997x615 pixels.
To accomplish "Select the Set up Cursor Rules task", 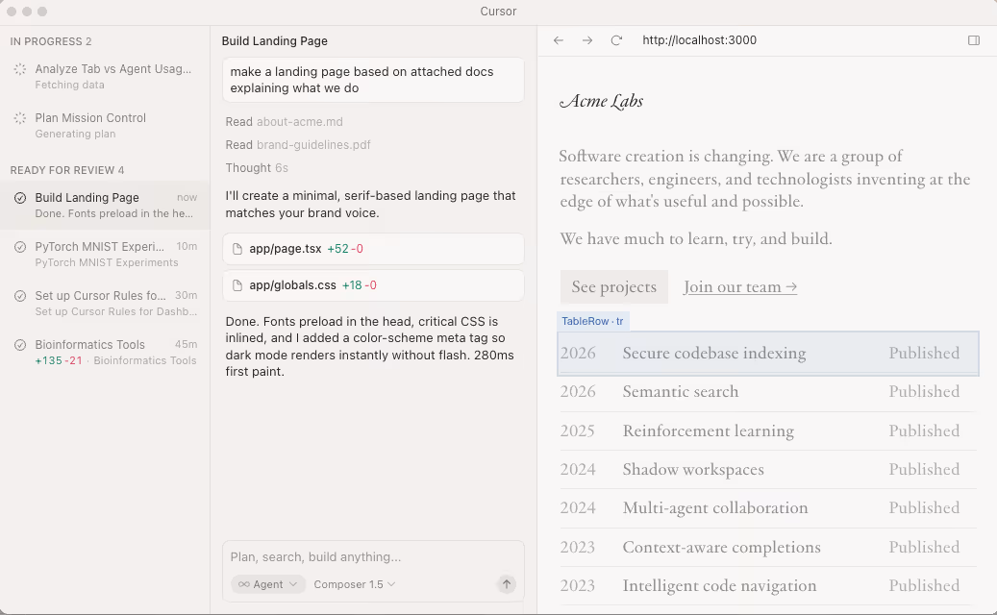I will click(105, 303).
